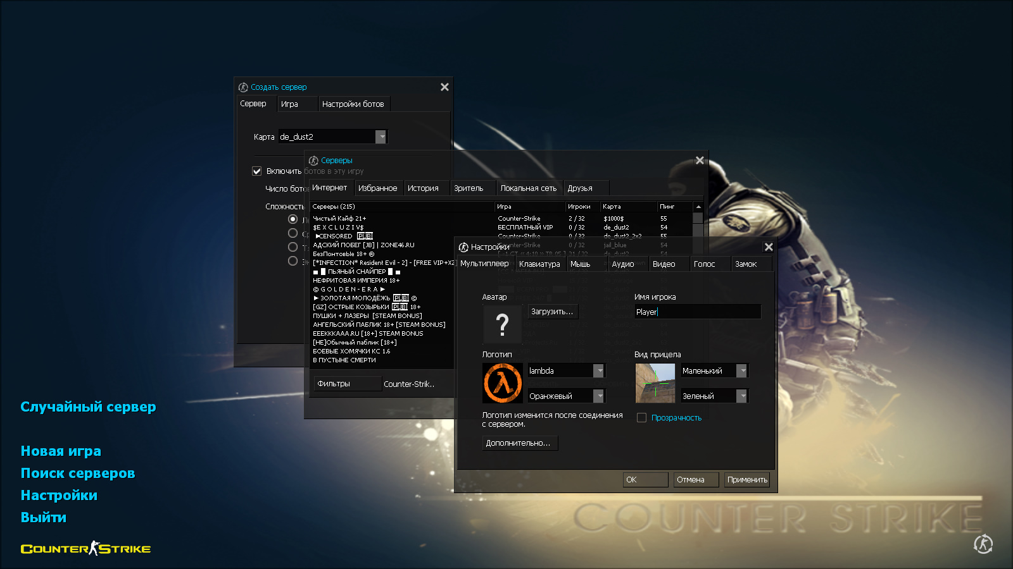The height and width of the screenshot is (569, 1013).
Task: Click Случайный сервер in main menu
Action: tap(88, 407)
